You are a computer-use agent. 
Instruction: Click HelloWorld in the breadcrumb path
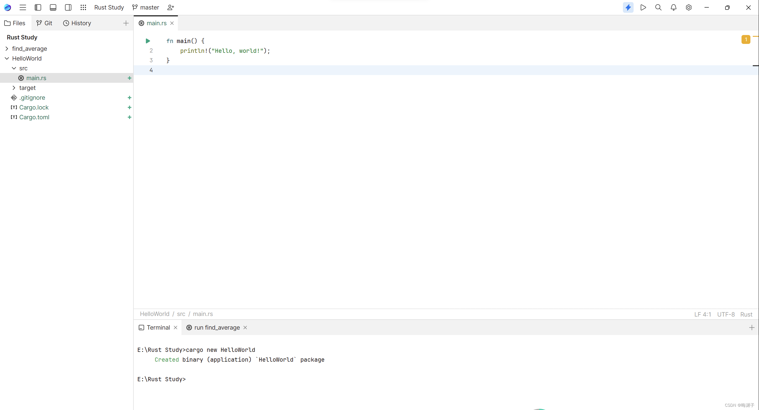[154, 314]
